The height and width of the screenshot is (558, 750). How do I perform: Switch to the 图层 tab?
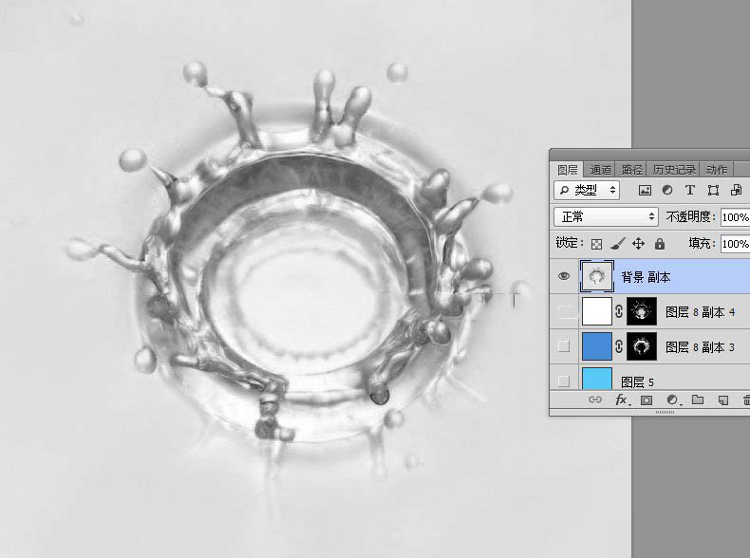tap(568, 170)
